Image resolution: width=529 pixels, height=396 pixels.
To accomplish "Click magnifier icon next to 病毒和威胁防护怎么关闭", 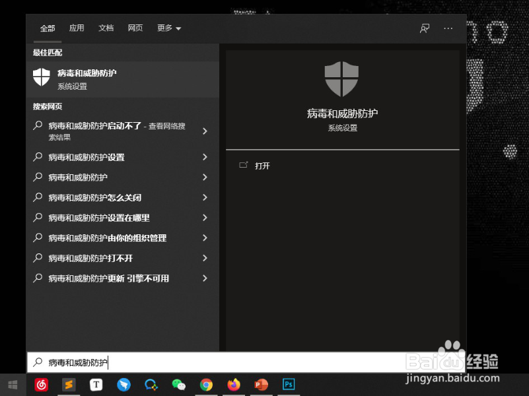I will click(x=38, y=197).
